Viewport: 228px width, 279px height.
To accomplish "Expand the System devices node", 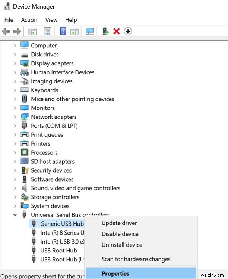I will point(15,206).
